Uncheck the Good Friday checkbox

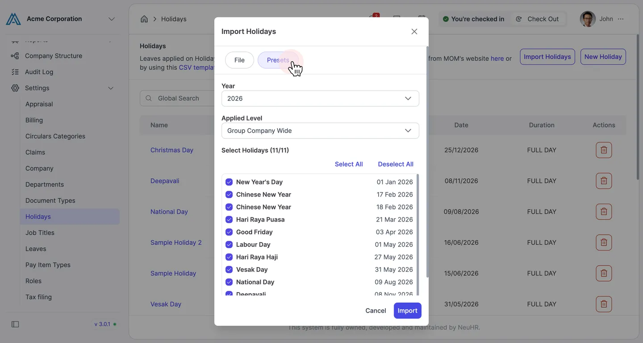tap(229, 232)
